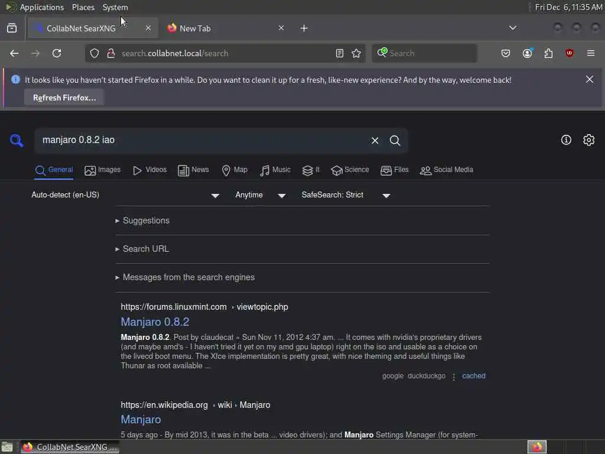This screenshot has width=605, height=454.
Task: Open the SearXNG About info icon
Action: [x=566, y=140]
